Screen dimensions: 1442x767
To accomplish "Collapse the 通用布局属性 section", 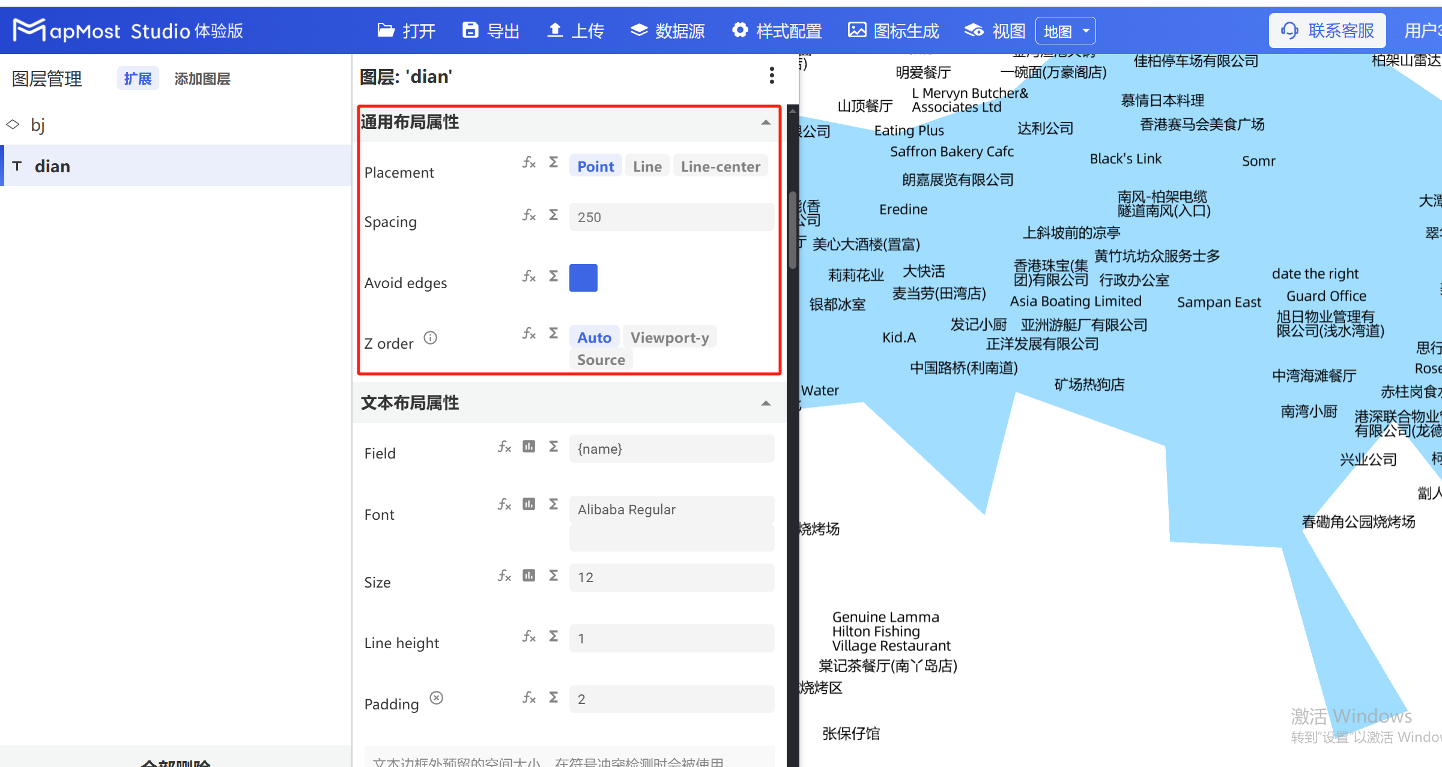I will (x=765, y=122).
